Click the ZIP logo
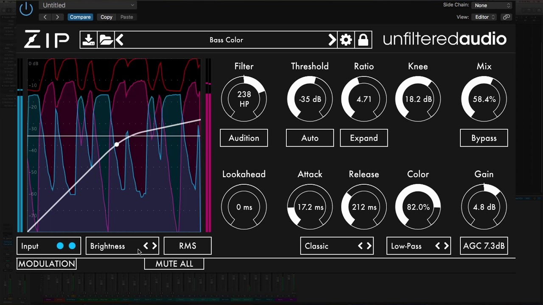543x305 pixels. (46, 39)
